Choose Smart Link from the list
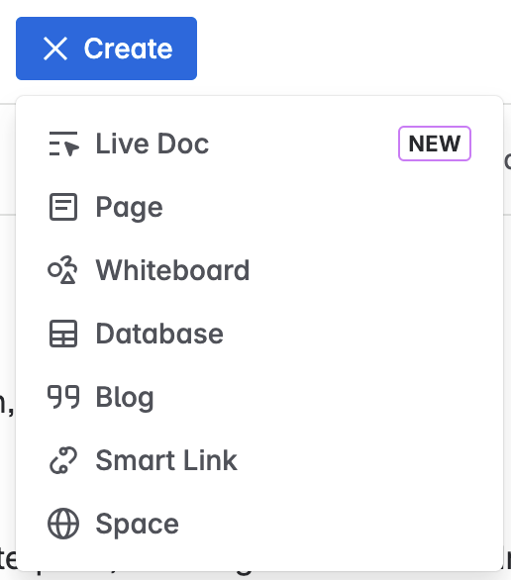 pyautogui.click(x=259, y=460)
